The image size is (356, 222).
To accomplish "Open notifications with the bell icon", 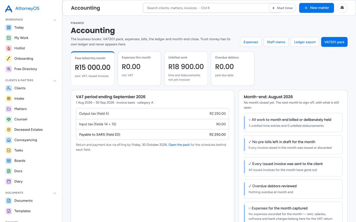I will click(342, 8).
